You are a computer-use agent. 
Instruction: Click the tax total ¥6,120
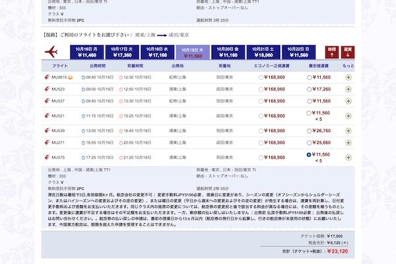pos(333,243)
